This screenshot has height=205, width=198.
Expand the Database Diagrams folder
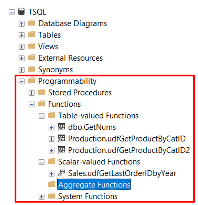(22, 24)
